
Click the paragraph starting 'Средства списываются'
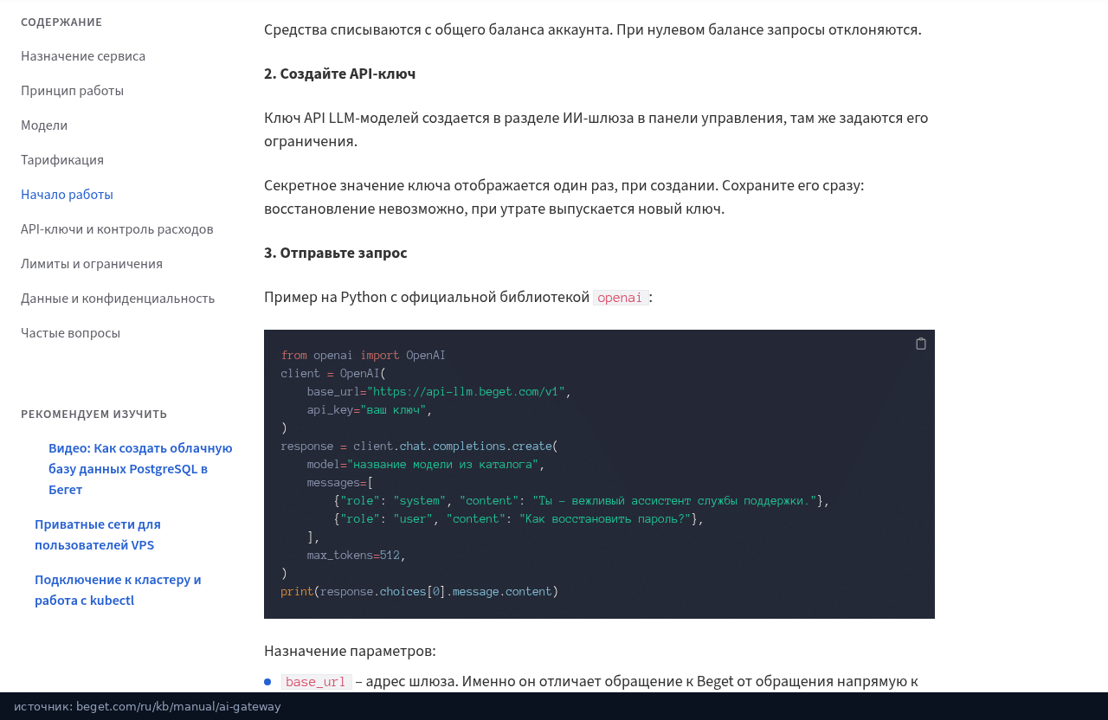[593, 29]
